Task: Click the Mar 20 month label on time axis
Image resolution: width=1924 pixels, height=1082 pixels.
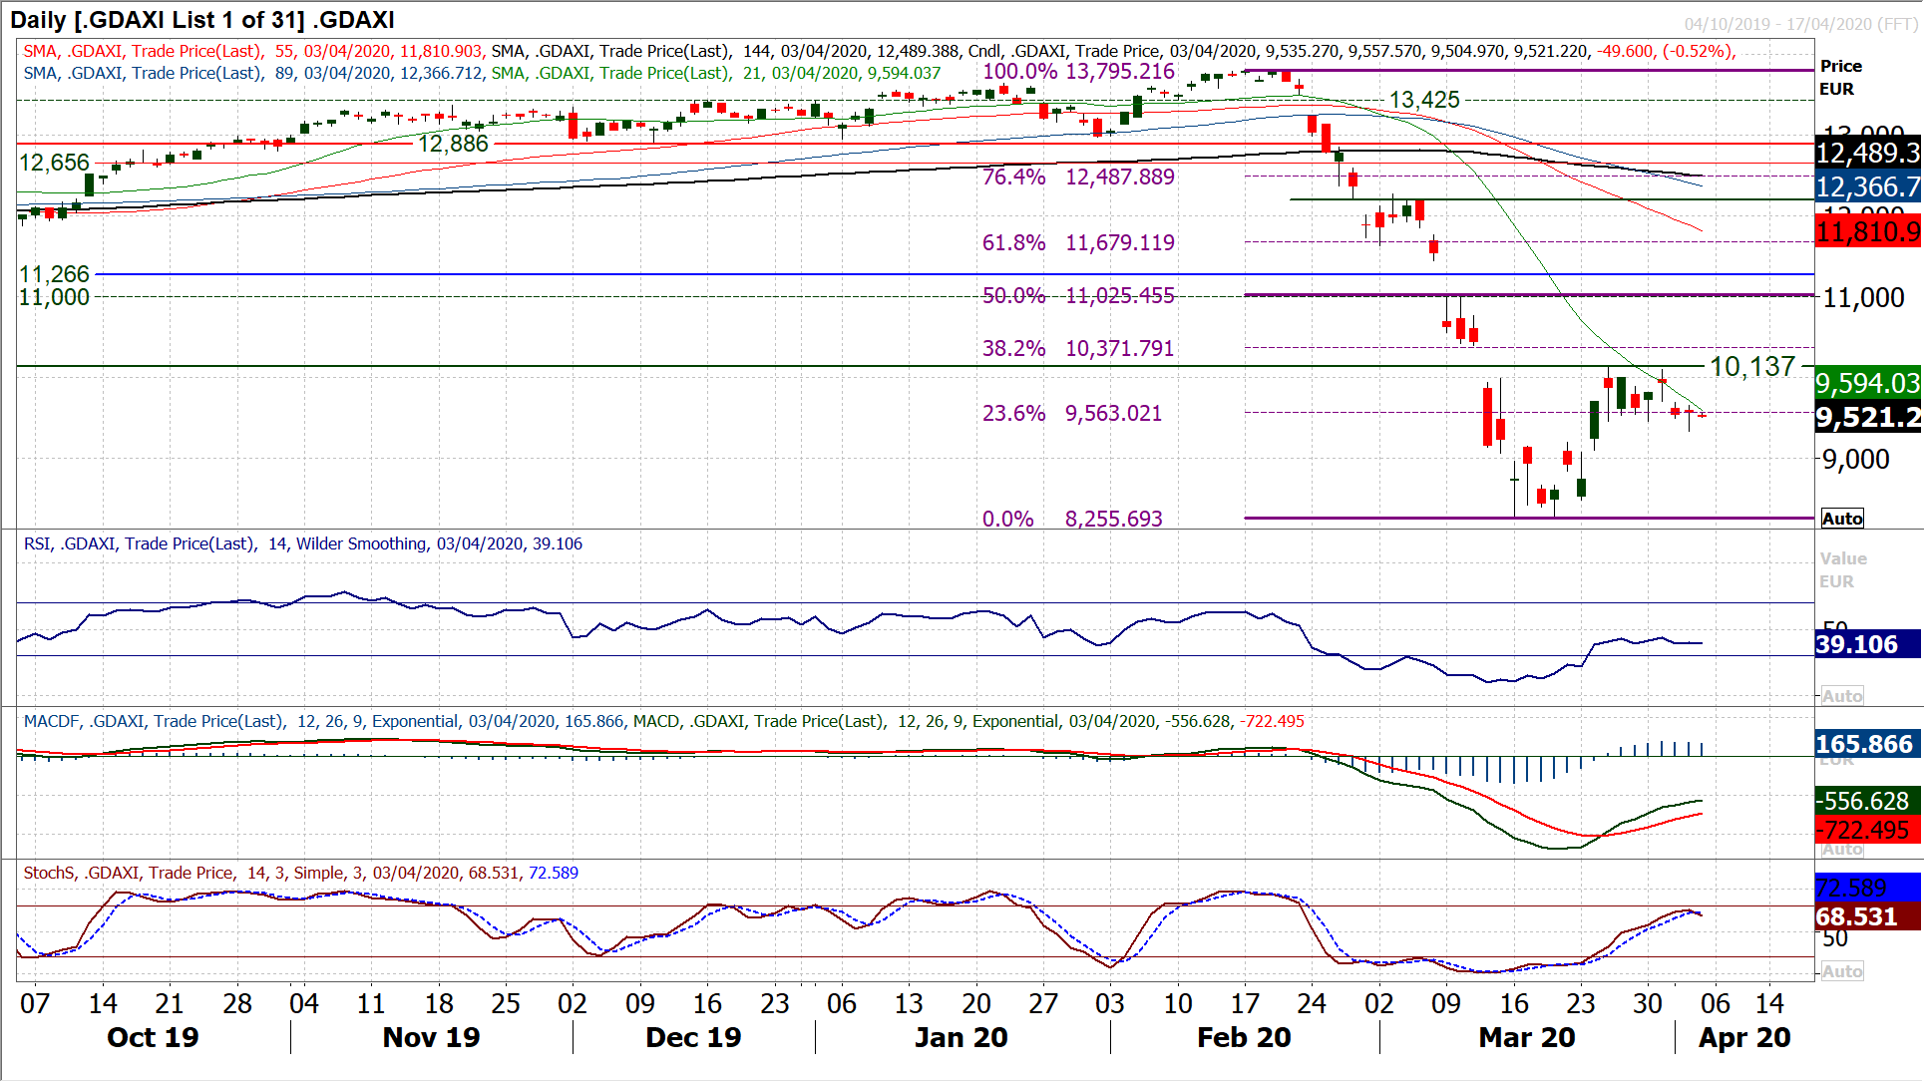Action: tap(1527, 1038)
